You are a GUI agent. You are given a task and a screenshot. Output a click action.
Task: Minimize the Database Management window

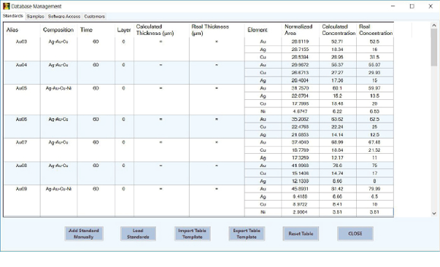[393, 6]
